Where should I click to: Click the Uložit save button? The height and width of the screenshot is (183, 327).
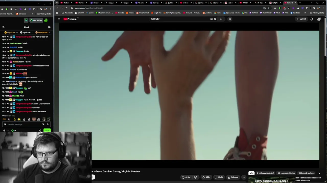pyautogui.click(x=219, y=177)
